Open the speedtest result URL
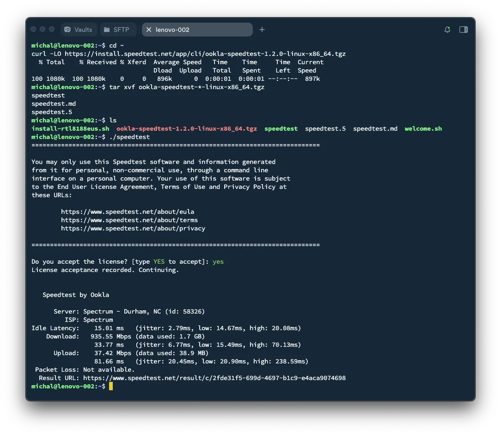 tap(216, 378)
